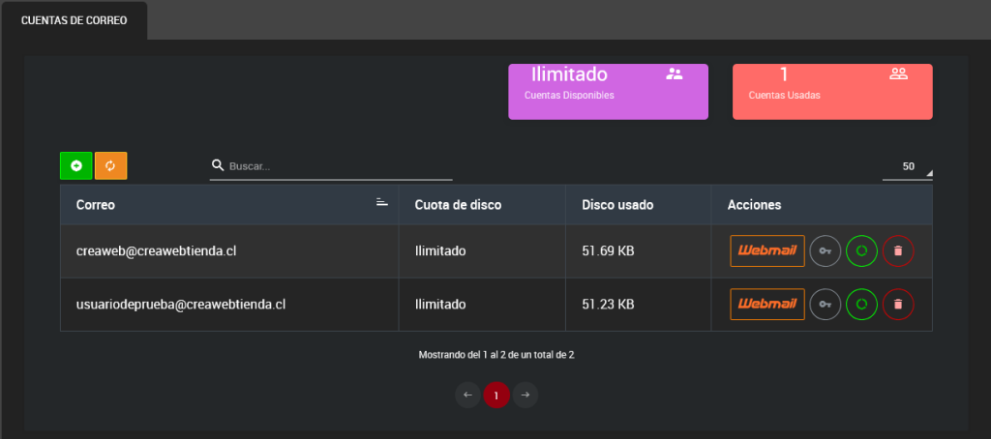Click green circular icon for usuariodeprueba account
This screenshot has height=439, width=991.
coord(861,305)
